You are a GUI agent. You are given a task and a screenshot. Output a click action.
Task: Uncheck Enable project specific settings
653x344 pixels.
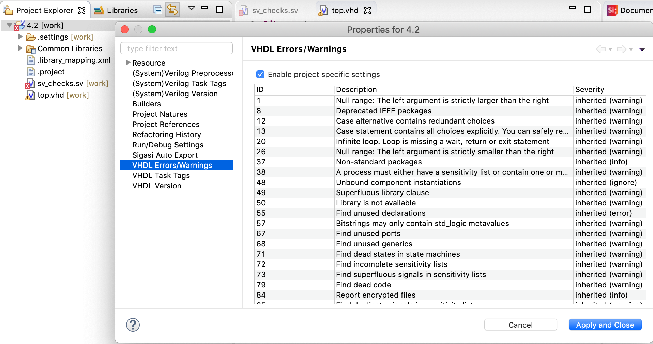(260, 74)
